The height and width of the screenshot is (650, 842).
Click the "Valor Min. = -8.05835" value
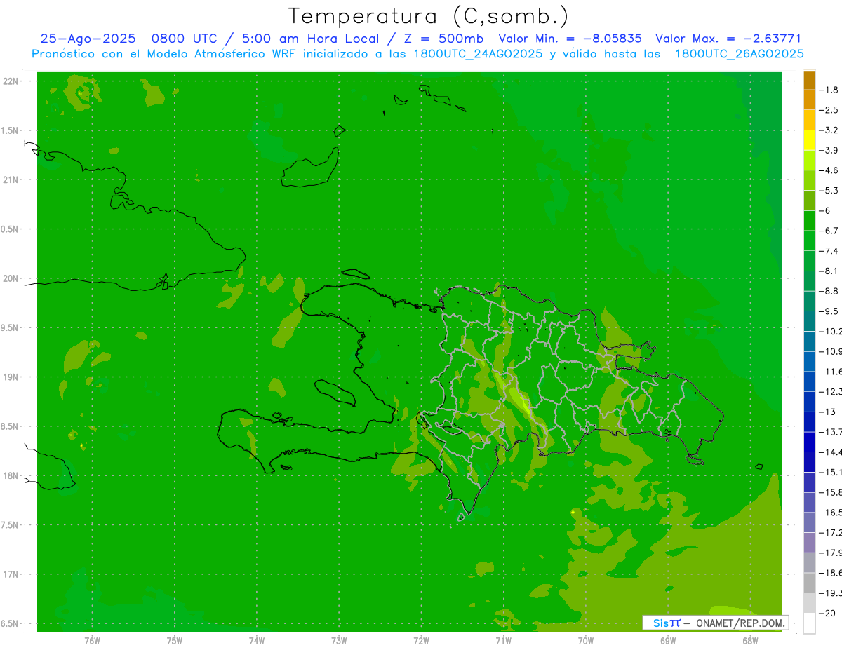(x=570, y=39)
